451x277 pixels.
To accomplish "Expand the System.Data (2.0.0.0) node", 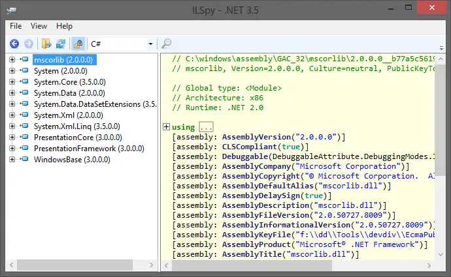I will pyautogui.click(x=12, y=93).
